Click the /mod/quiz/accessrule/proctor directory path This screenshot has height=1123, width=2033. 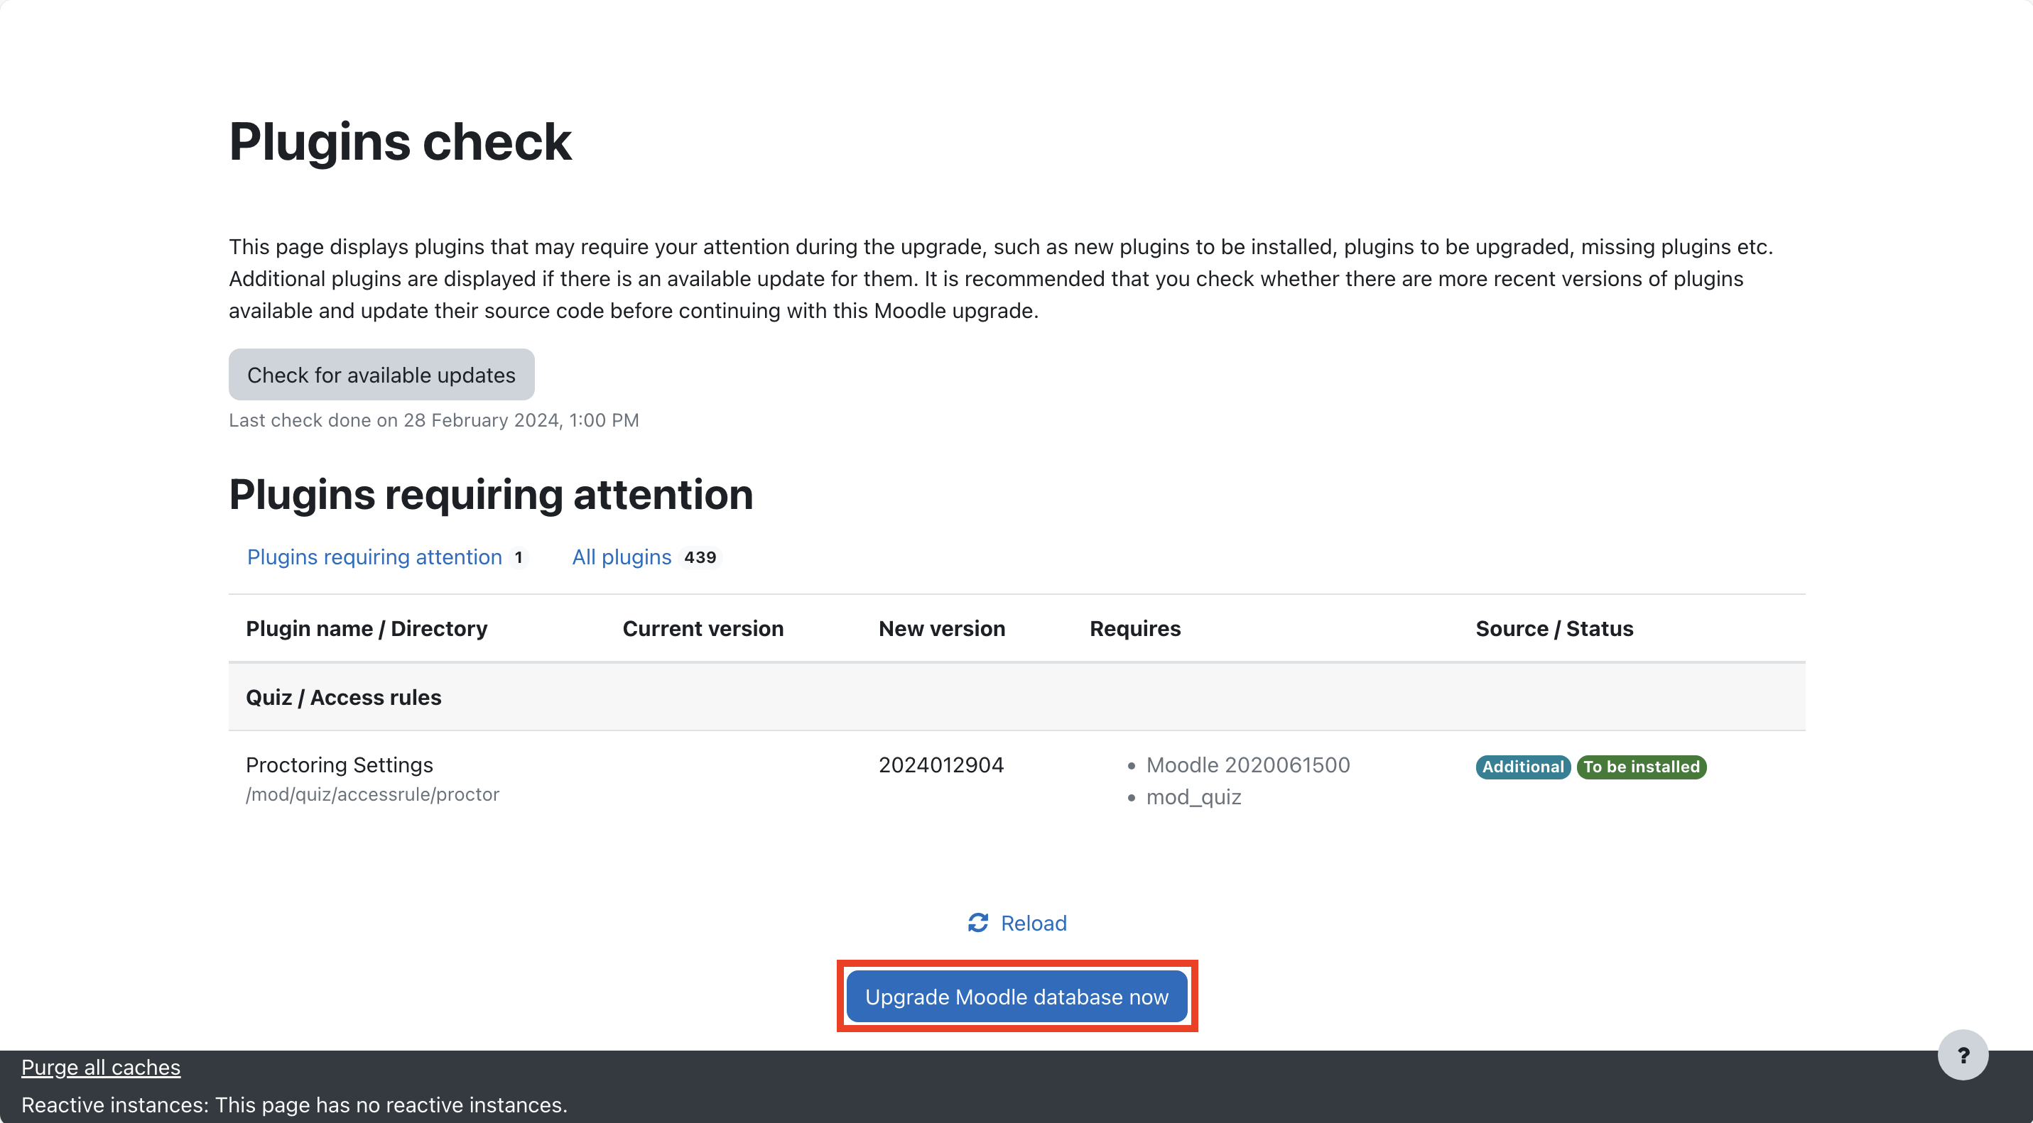click(x=372, y=794)
